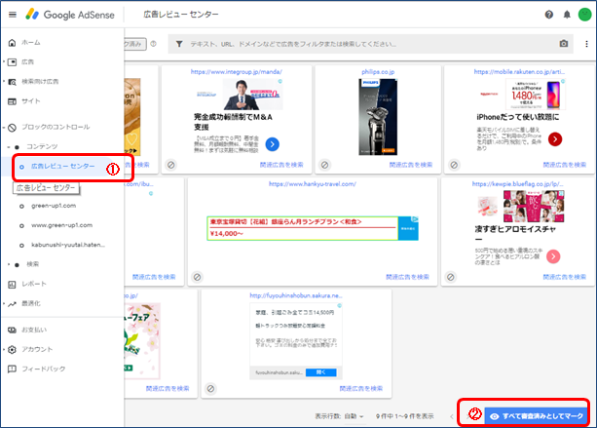
Task: Click the Philips shaver ad thumbnail
Action: pos(378,117)
